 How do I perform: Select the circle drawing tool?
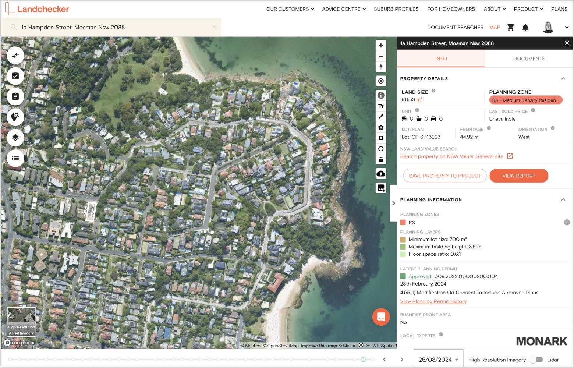pos(381,149)
